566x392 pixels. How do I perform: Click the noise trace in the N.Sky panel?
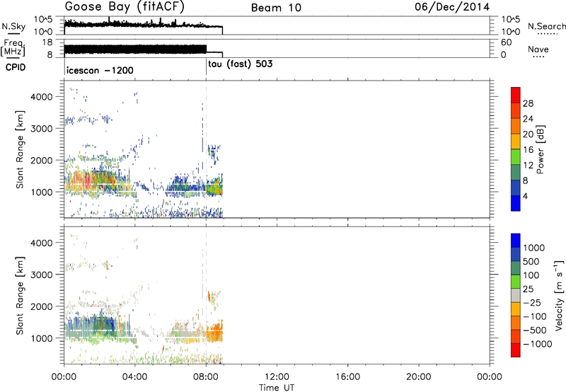[x=144, y=25]
